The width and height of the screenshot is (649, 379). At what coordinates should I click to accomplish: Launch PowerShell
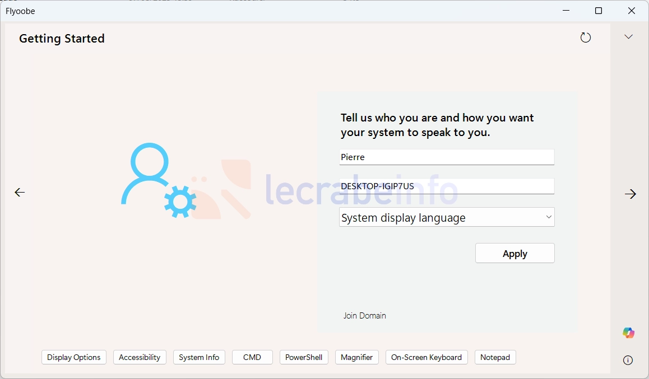click(304, 358)
